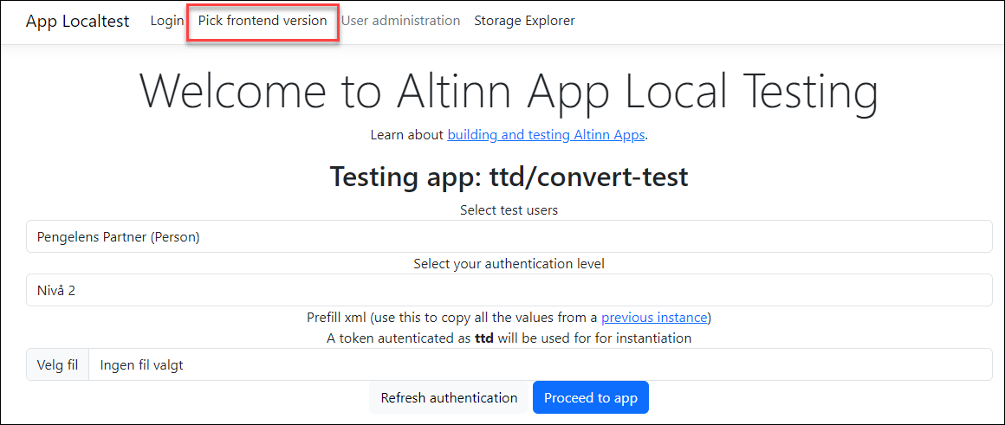Open authentication level dropdown showing Nivå 2
The width and height of the screenshot is (1005, 425).
click(x=509, y=291)
